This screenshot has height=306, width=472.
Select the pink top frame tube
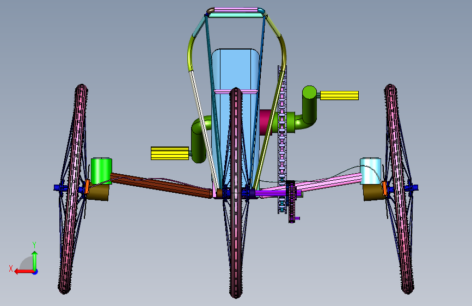coord(236,10)
